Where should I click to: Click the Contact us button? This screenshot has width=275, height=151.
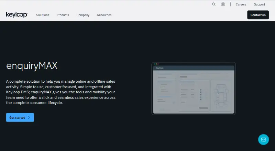pos(258,15)
